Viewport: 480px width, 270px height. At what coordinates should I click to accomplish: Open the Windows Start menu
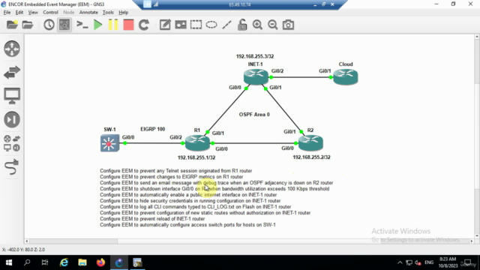point(8,262)
